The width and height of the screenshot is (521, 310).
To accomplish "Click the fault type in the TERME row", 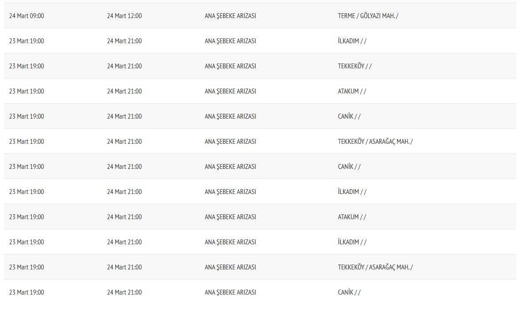I will click(x=230, y=16).
